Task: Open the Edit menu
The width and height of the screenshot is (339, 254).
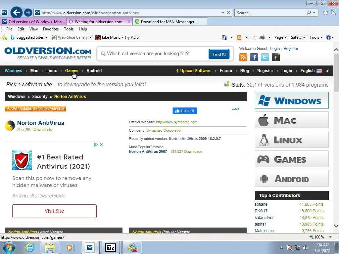Action: pos(21,29)
